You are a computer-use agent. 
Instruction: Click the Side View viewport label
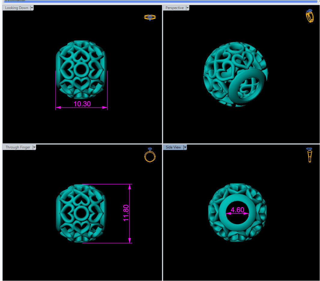(x=173, y=147)
